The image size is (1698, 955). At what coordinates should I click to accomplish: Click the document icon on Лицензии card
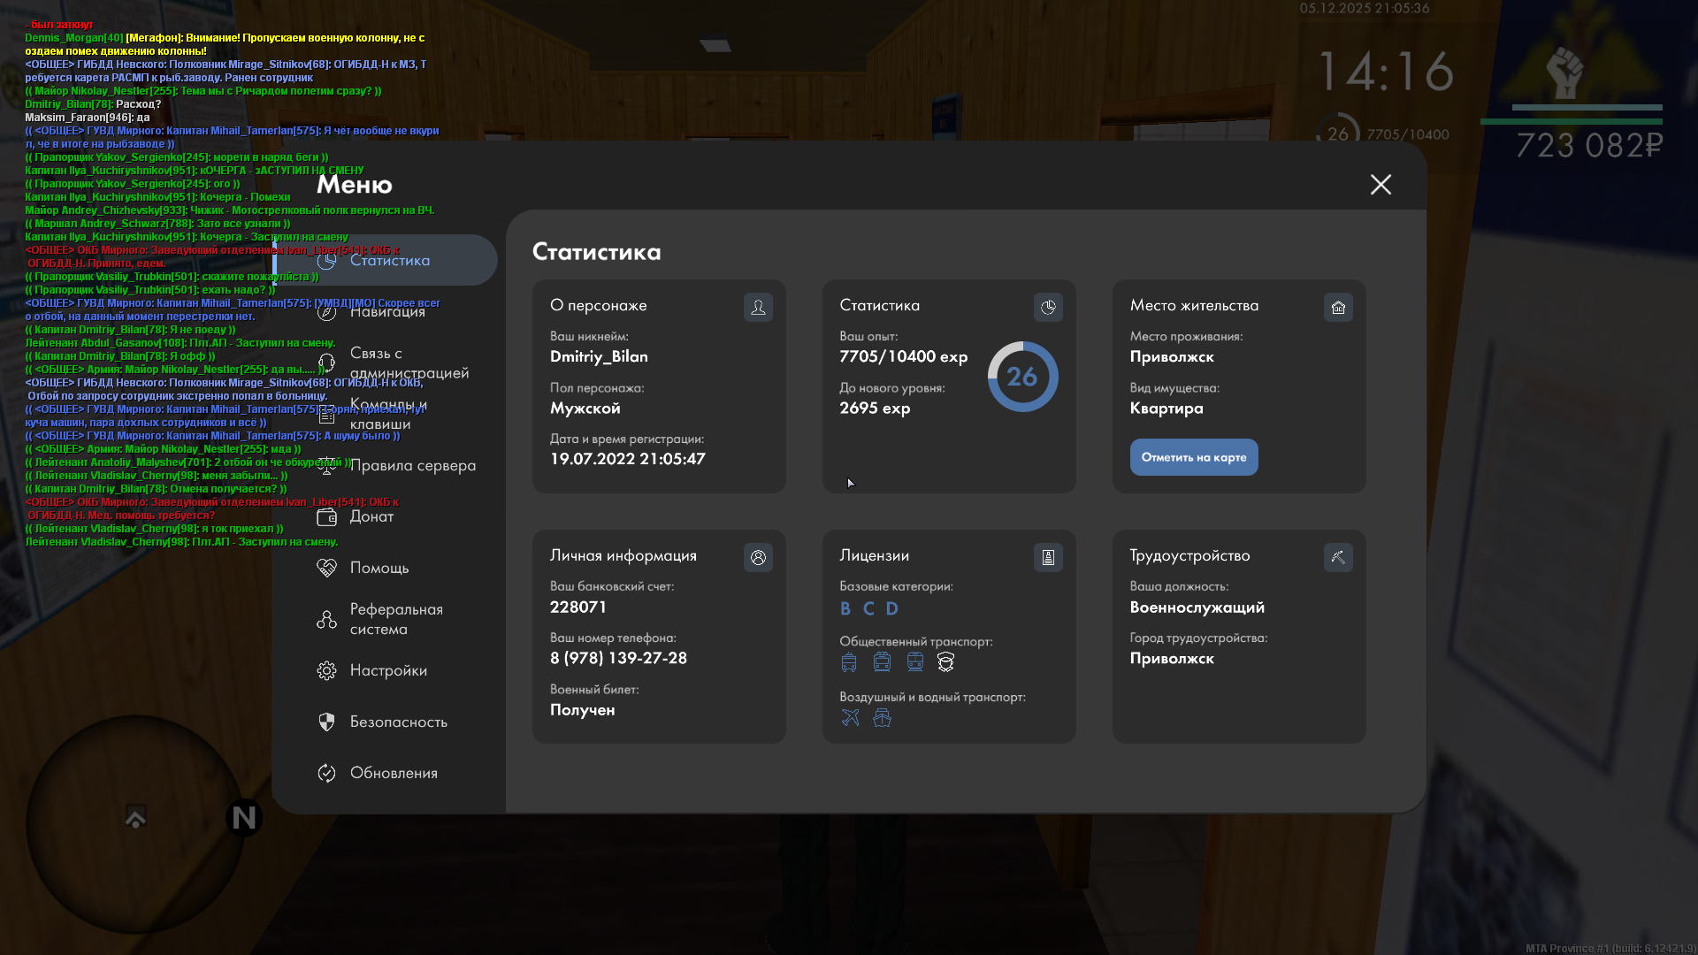(x=1048, y=557)
